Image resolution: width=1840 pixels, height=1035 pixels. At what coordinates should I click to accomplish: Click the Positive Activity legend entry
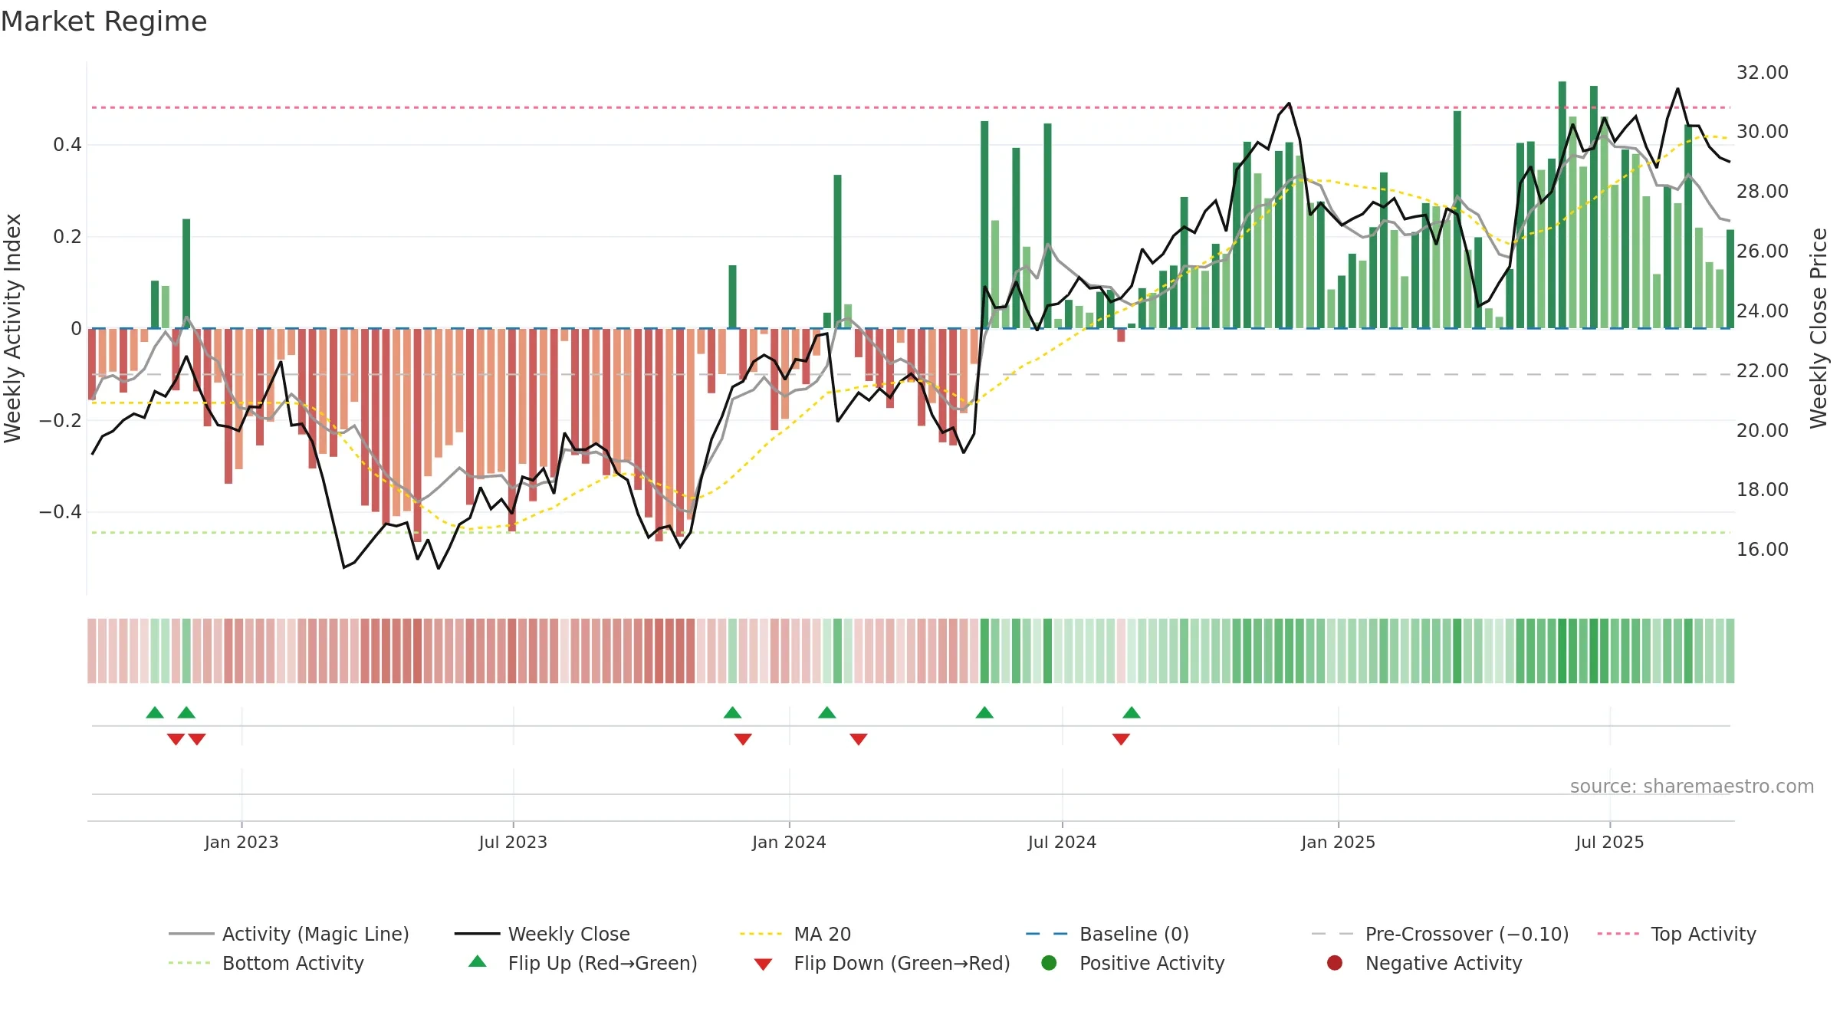1133,963
